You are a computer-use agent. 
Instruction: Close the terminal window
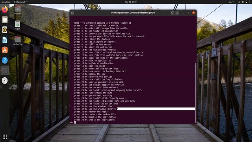click(x=193, y=13)
